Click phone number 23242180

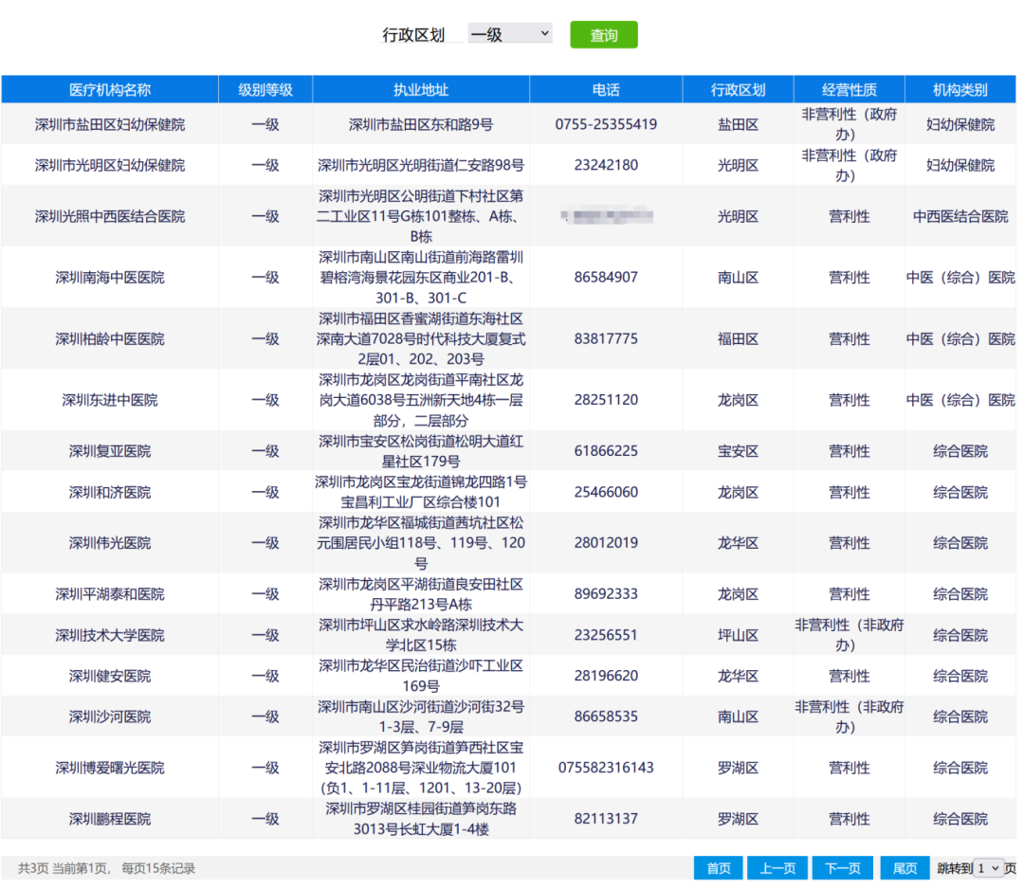(x=606, y=165)
